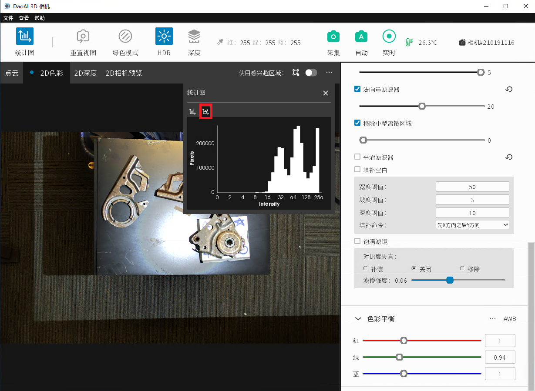The height and width of the screenshot is (391, 535).
Task: Click the 自动 auto capture icon
Action: [x=361, y=37]
